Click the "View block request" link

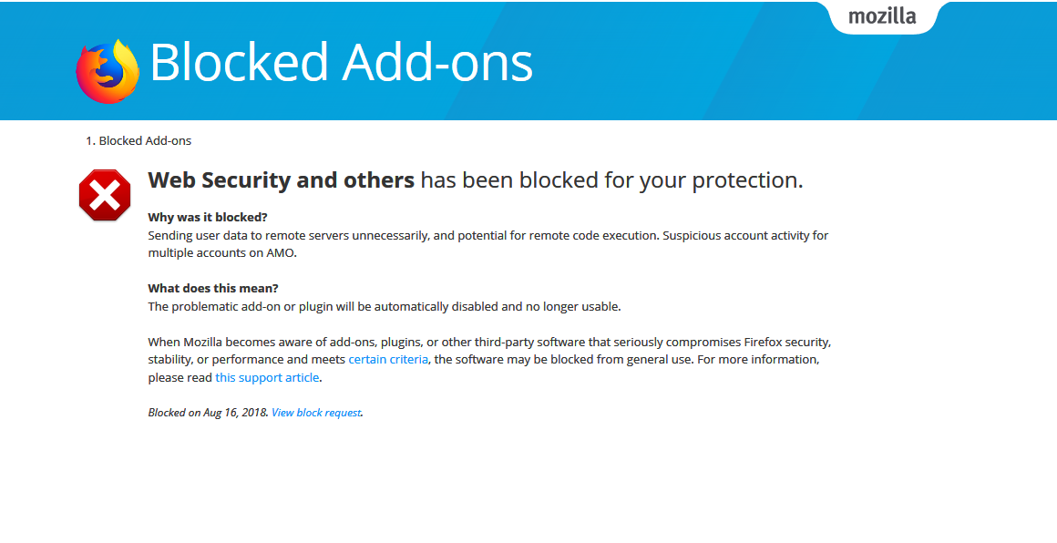(x=316, y=413)
